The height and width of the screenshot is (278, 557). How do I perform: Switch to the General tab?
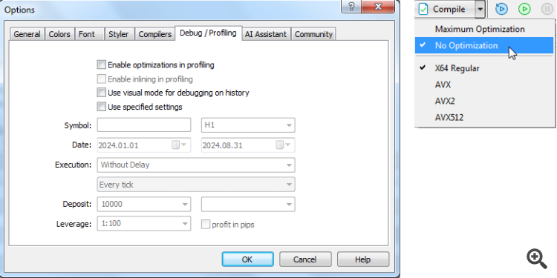pyautogui.click(x=27, y=34)
